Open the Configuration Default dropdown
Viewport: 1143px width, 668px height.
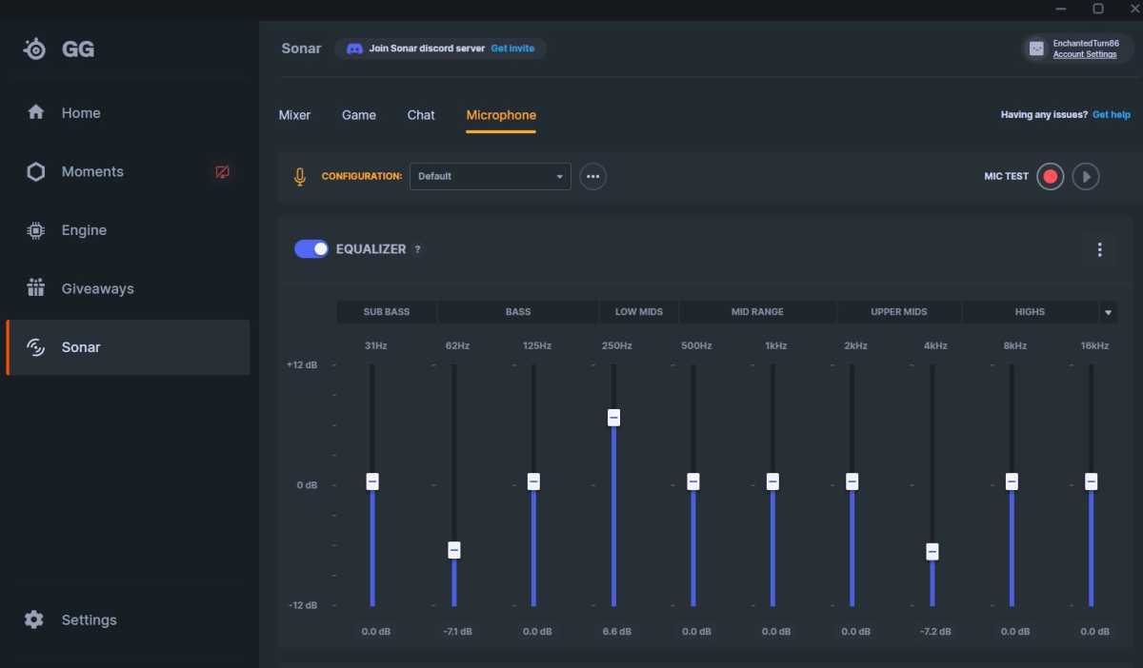[491, 176]
